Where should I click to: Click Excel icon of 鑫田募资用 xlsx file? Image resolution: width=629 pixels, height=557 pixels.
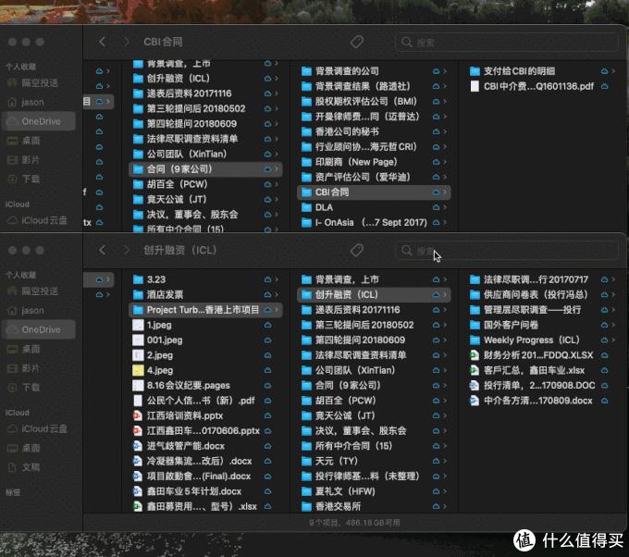pyautogui.click(x=138, y=506)
